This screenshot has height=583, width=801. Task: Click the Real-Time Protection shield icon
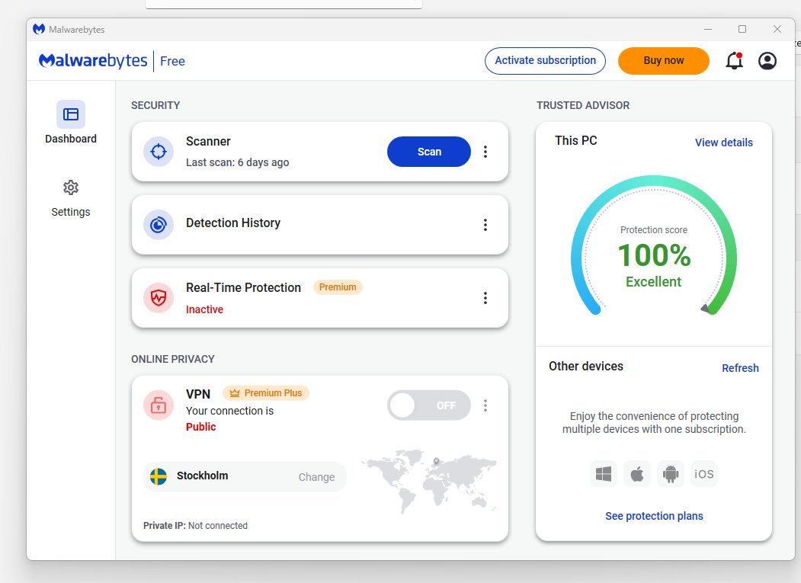click(x=159, y=298)
